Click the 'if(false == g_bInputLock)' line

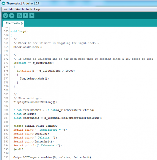coord(33,63)
